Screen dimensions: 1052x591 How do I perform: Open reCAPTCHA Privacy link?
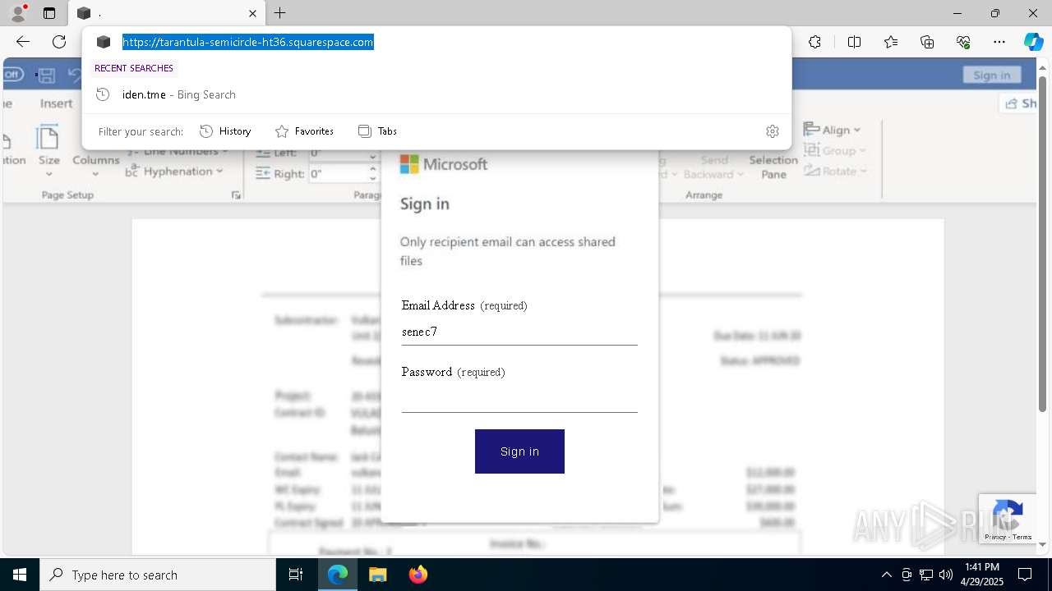995,537
